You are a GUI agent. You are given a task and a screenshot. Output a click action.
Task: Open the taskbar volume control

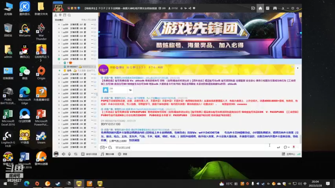point(300,183)
